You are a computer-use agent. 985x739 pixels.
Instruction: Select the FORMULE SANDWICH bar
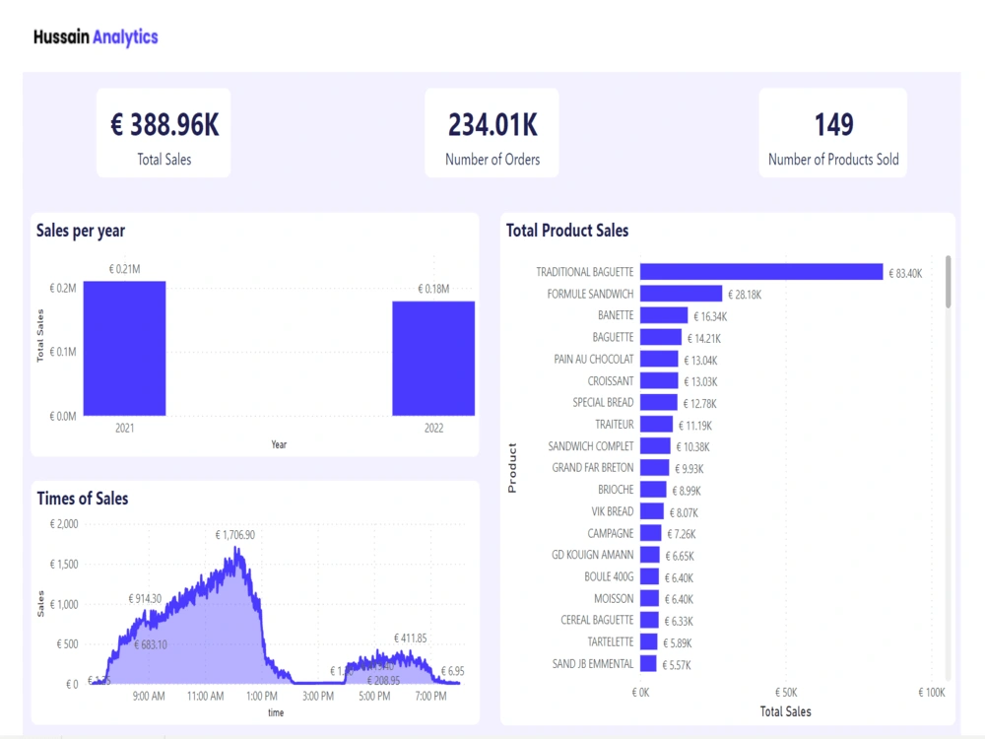pyautogui.click(x=681, y=293)
